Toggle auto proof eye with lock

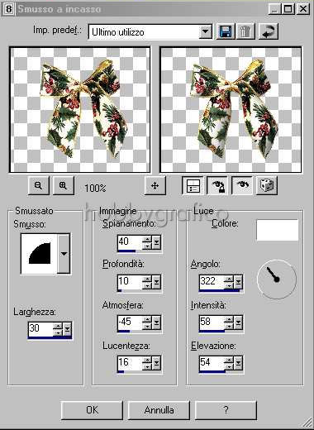coord(217,185)
